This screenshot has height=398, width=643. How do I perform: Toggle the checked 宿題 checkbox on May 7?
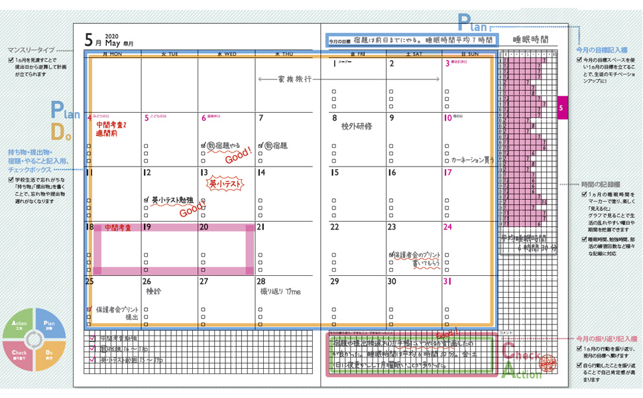click(261, 146)
